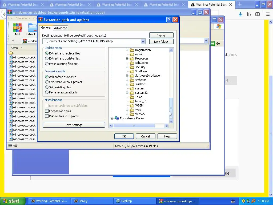Open the Firefox library icon
Screen dimensions: 273x205
pos(249,14)
